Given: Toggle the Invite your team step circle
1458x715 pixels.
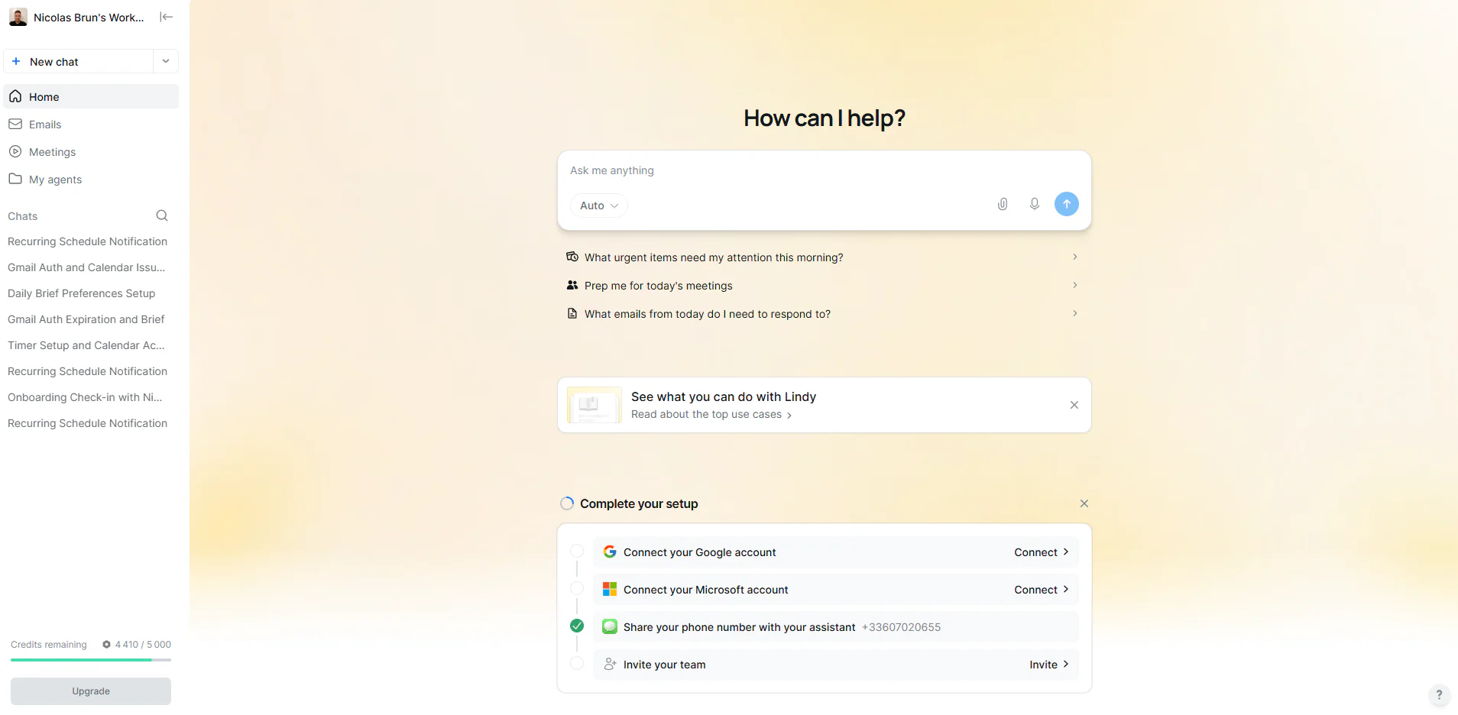Looking at the screenshot, I should [x=577, y=663].
